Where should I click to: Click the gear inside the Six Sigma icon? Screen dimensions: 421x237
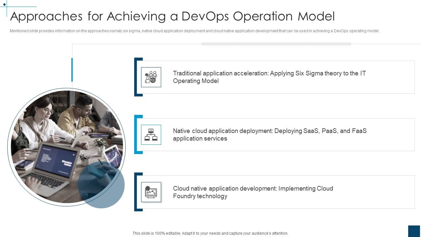coord(153,80)
